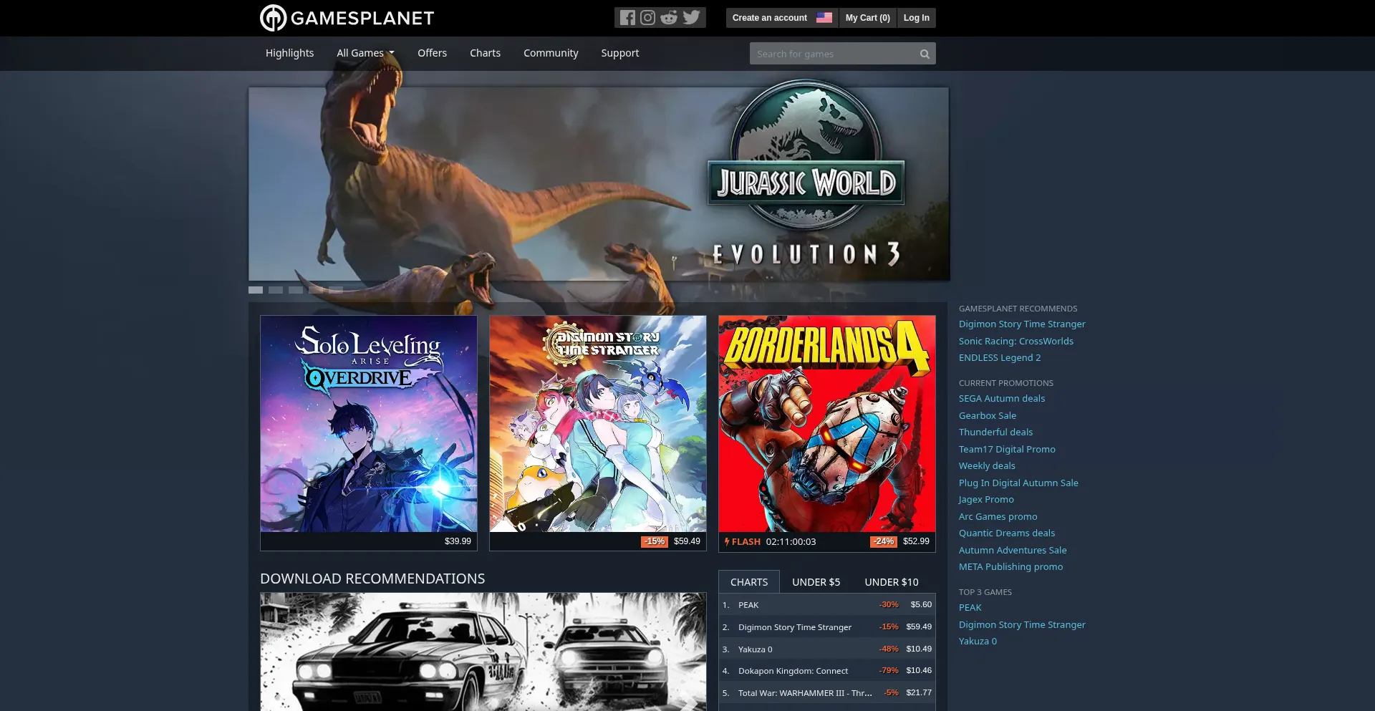This screenshot has width=1375, height=711.
Task: Open the Gamesplanet Facebook page icon
Action: [627, 18]
